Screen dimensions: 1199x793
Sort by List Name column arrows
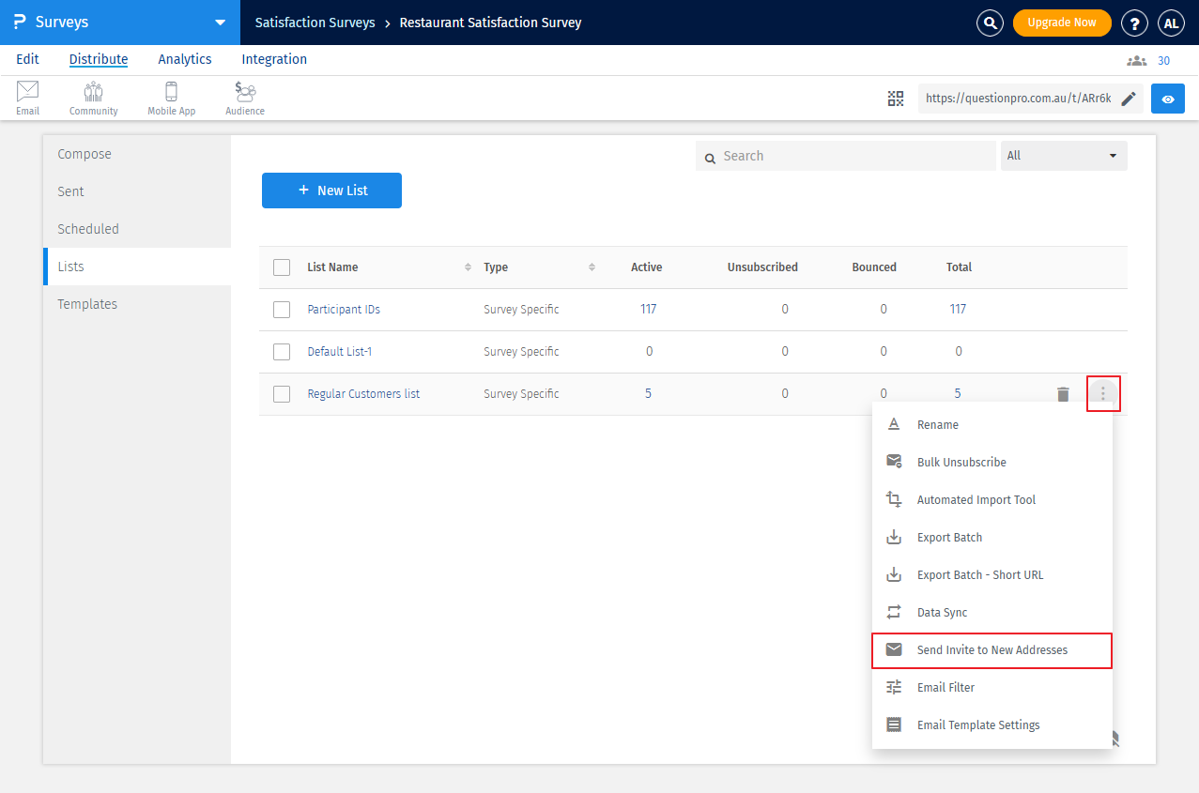pyautogui.click(x=468, y=267)
